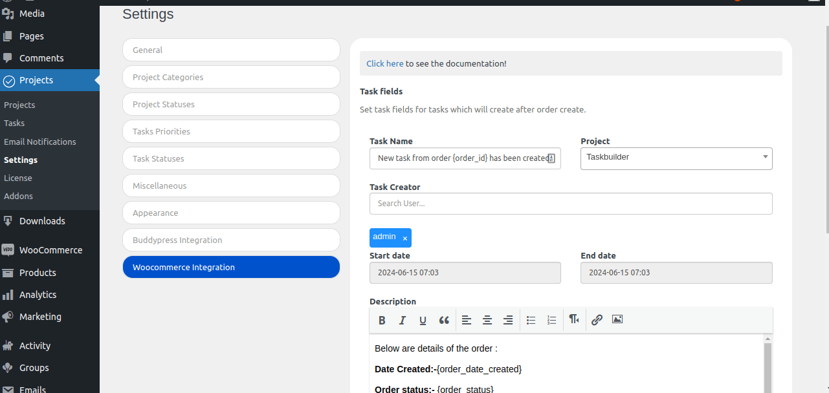Apply italic formatting in Description editor
Image resolution: width=829 pixels, height=393 pixels.
pos(402,320)
